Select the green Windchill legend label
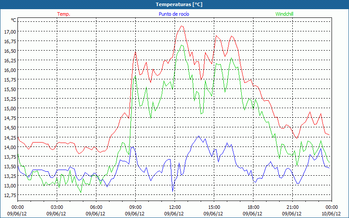The width and height of the screenshot is (349, 218). pos(284,14)
